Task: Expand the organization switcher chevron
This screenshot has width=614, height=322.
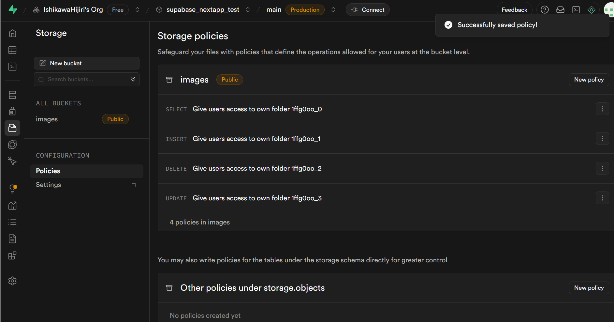Action: (x=137, y=10)
